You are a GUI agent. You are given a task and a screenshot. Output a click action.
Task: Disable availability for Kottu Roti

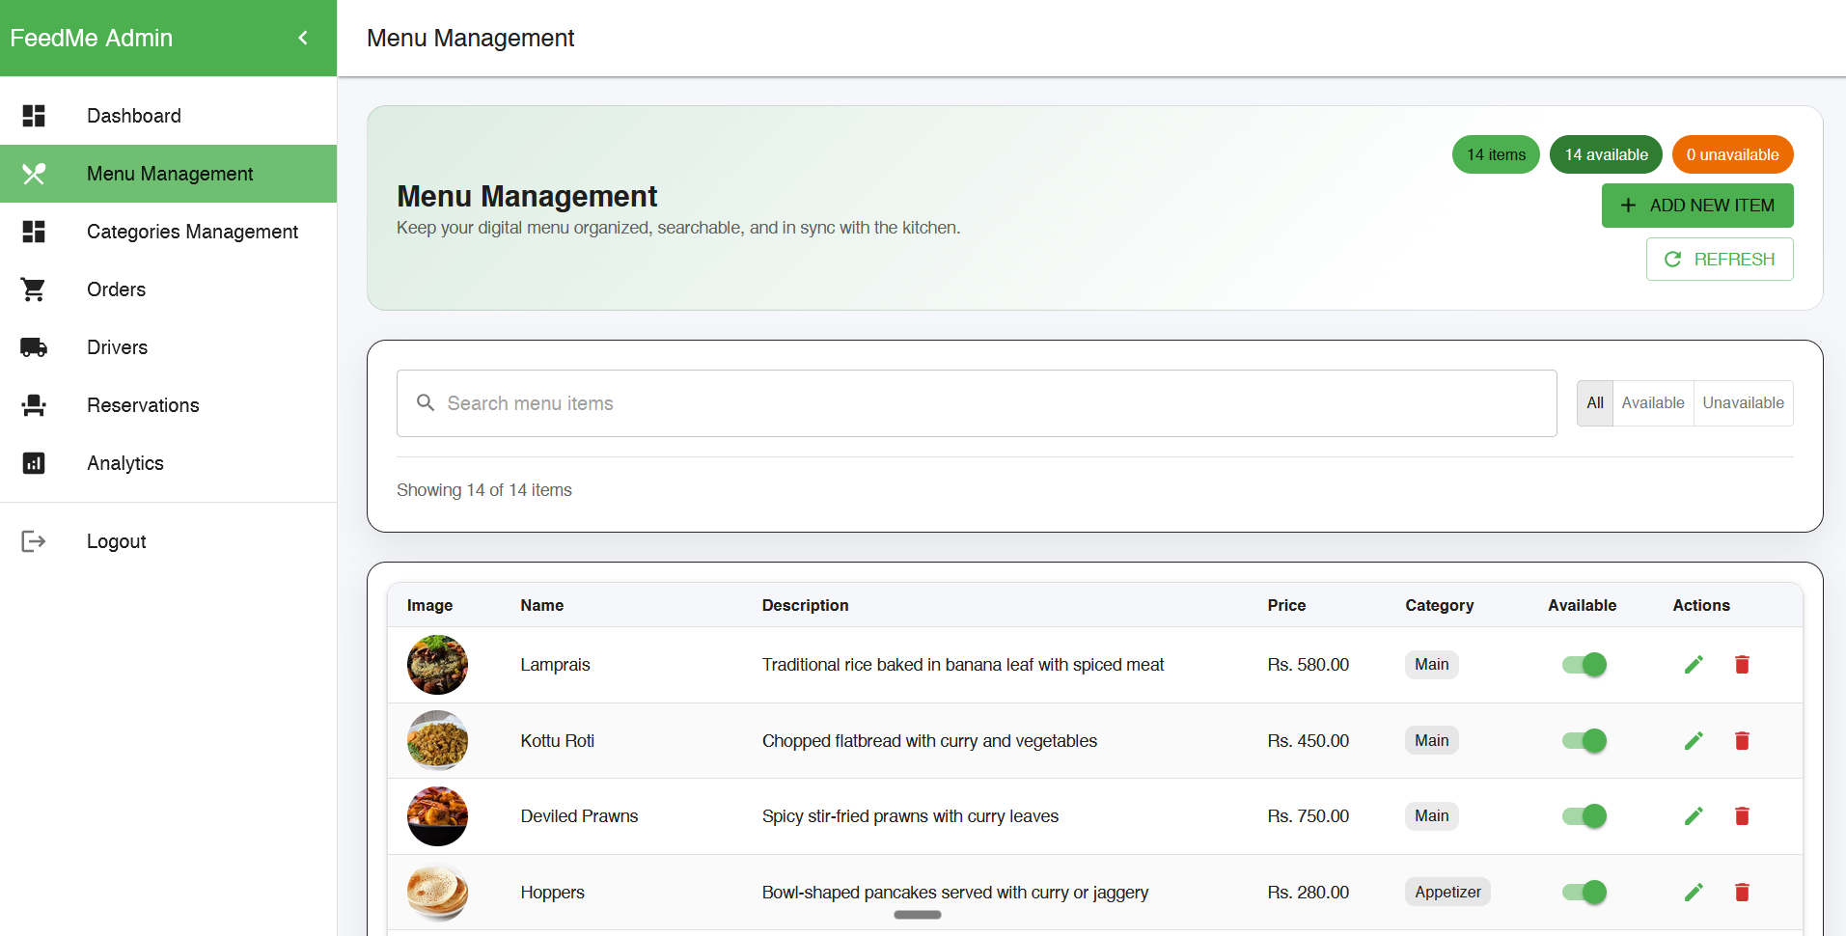point(1584,741)
